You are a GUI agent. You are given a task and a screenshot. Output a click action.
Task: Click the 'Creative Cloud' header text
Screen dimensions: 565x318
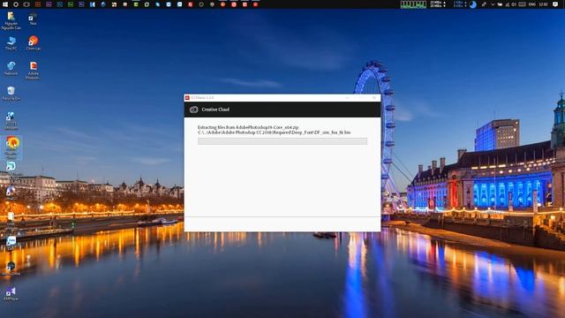point(215,110)
